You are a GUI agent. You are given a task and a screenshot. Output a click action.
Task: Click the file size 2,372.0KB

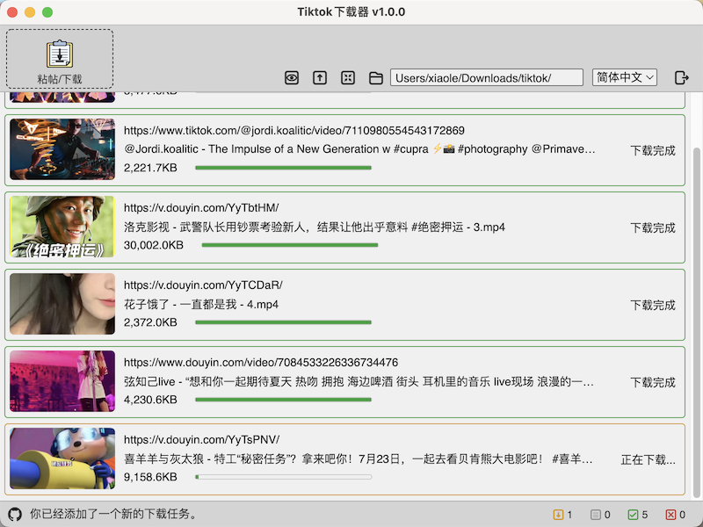point(150,322)
